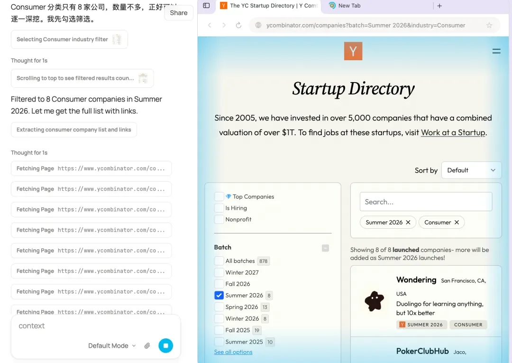Screen dimensions: 512x363
Task: Click 'Filtered to 8 Consumer companies in Summer' text
Action: pyautogui.click(x=86, y=99)
